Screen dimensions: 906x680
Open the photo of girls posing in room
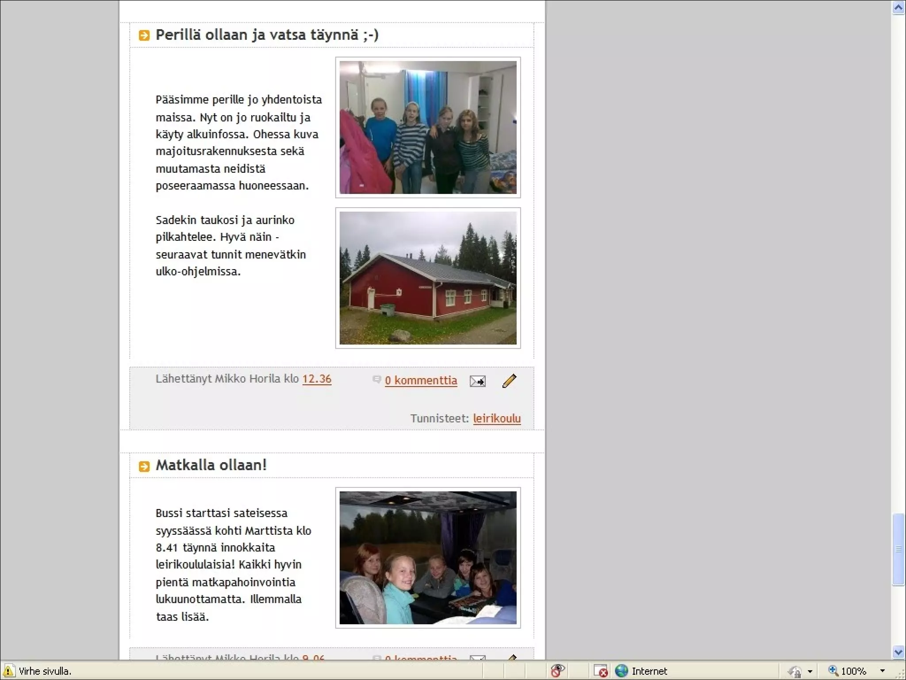coord(428,127)
